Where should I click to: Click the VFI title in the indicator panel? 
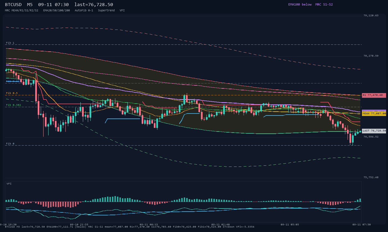point(9,184)
